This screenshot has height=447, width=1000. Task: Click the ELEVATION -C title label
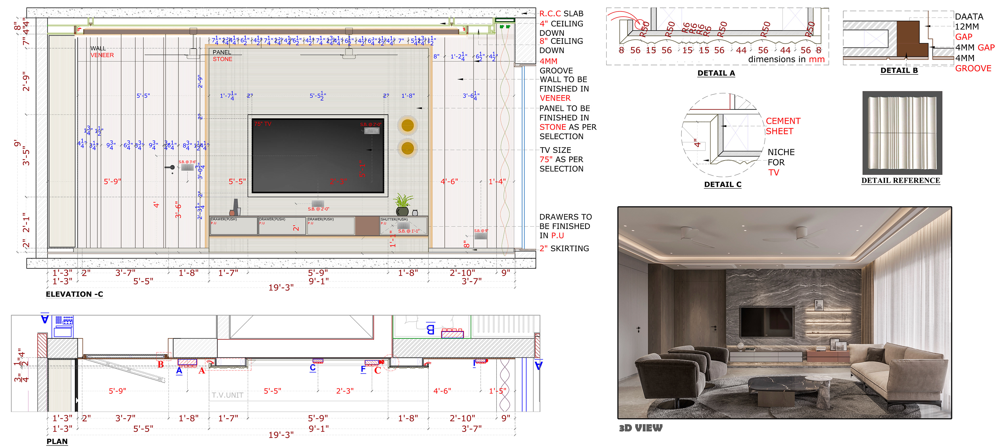pos(74,294)
